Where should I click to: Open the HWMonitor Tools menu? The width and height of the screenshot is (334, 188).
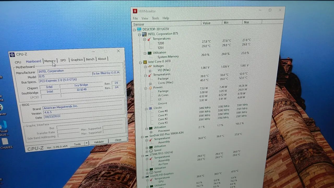tap(155, 18)
